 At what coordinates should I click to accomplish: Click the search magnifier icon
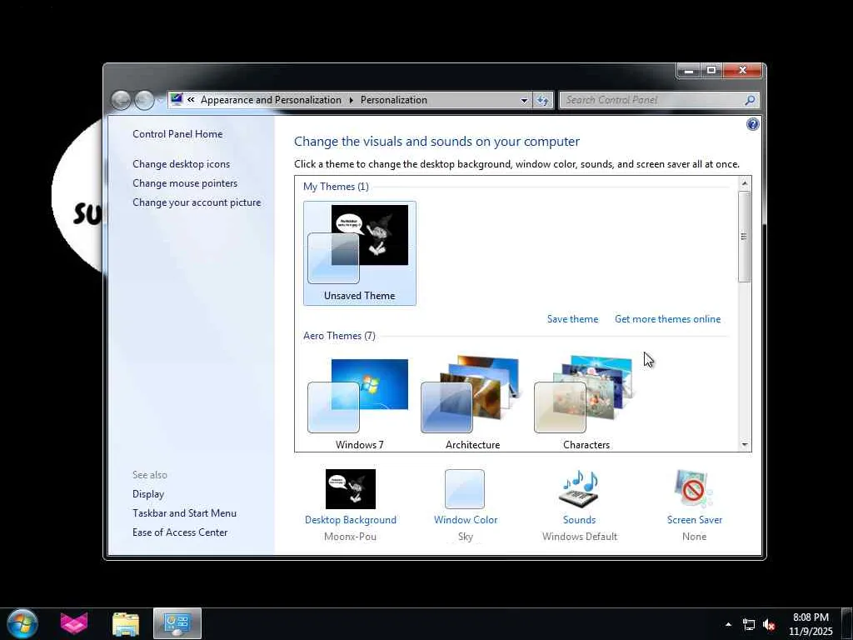(x=750, y=100)
